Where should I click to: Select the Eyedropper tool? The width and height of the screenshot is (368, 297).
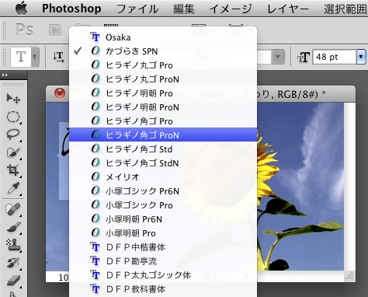click(13, 188)
